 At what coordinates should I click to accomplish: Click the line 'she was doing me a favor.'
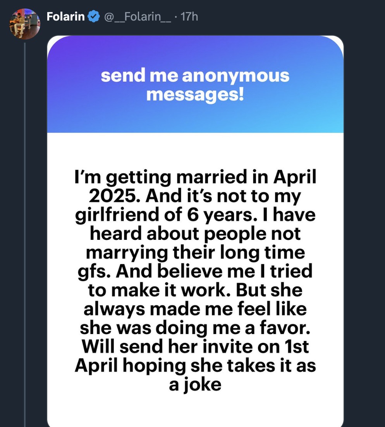(195, 328)
